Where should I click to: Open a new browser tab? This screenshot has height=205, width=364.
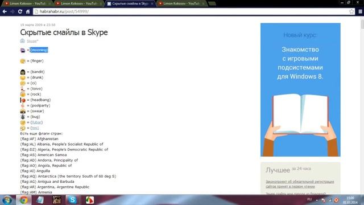(x=212, y=3)
